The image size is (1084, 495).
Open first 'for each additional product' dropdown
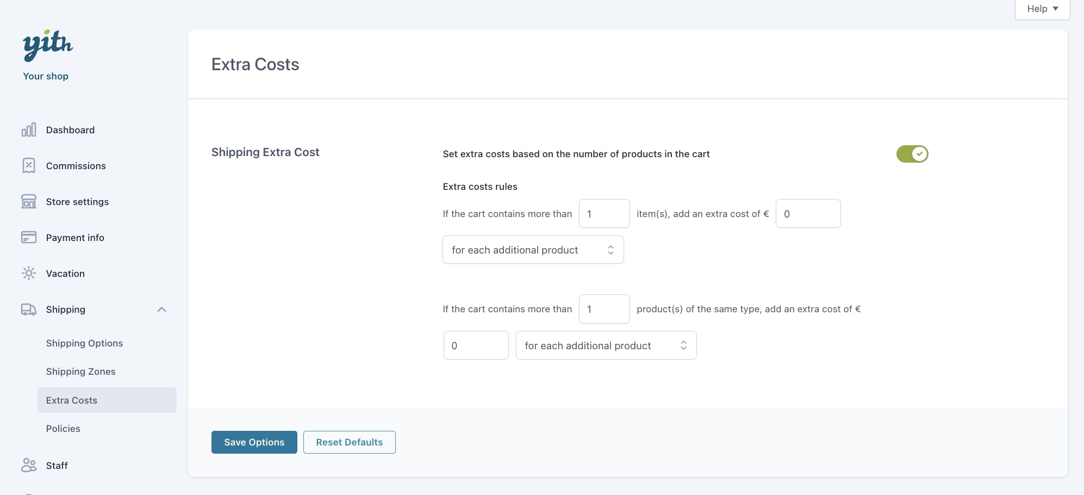pyautogui.click(x=533, y=250)
